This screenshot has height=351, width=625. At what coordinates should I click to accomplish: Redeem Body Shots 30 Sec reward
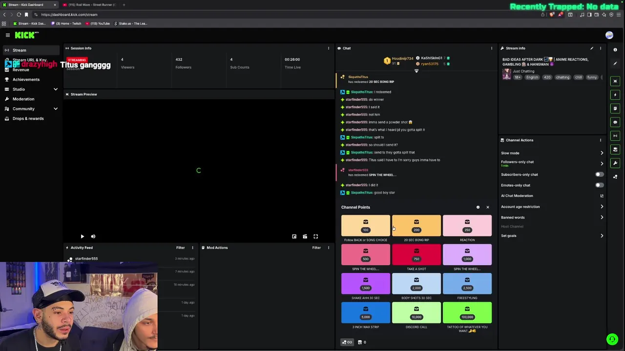coord(417,284)
